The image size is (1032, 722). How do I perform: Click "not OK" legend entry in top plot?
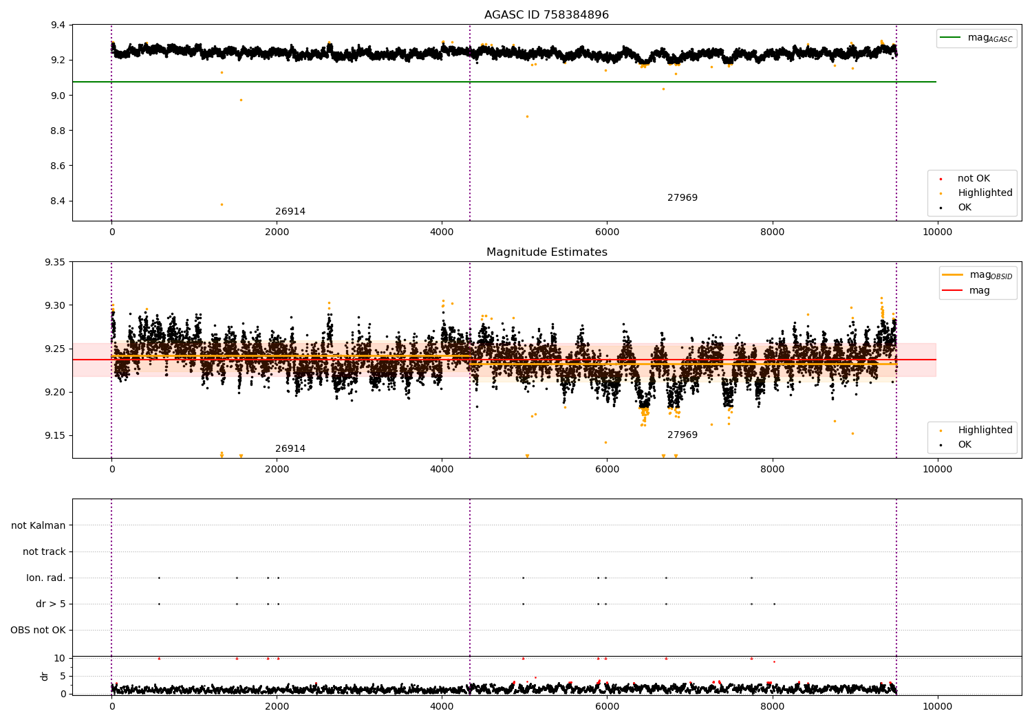point(974,179)
